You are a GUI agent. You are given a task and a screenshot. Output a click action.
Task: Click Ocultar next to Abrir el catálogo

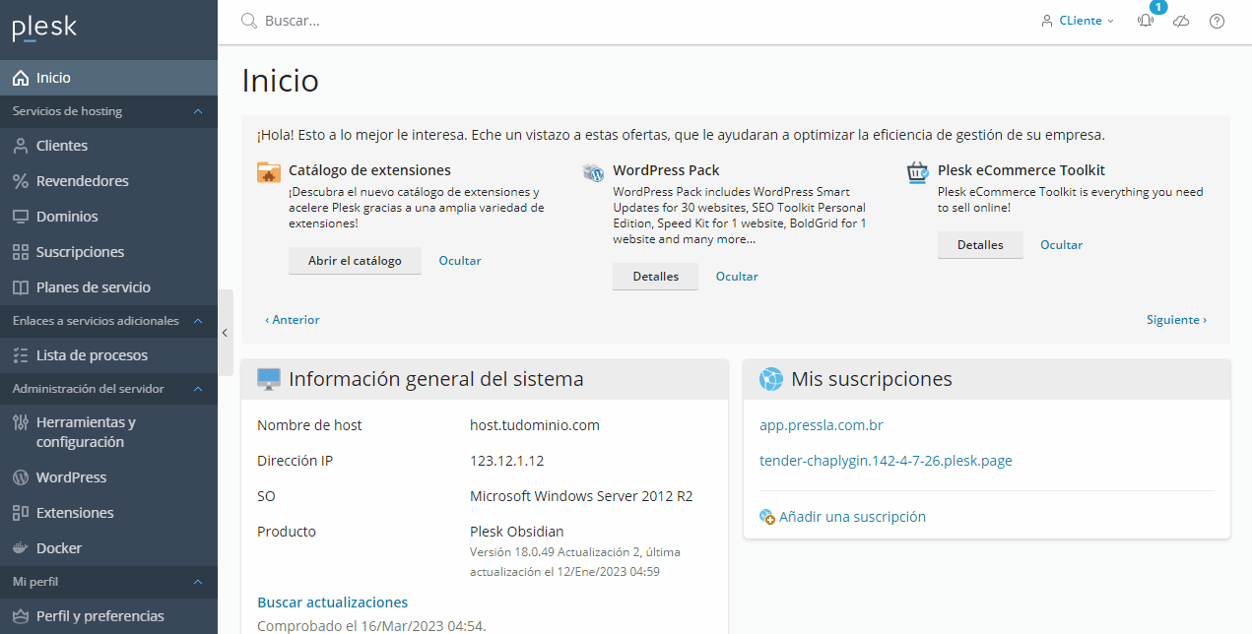click(460, 261)
